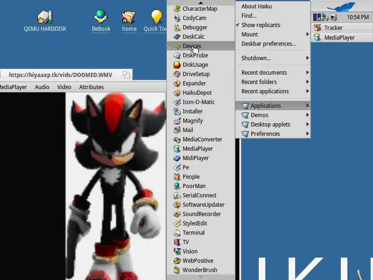Image resolution: width=373 pixels, height=280 pixels.
Task: Open the Terminal app icon
Action: coord(177,232)
